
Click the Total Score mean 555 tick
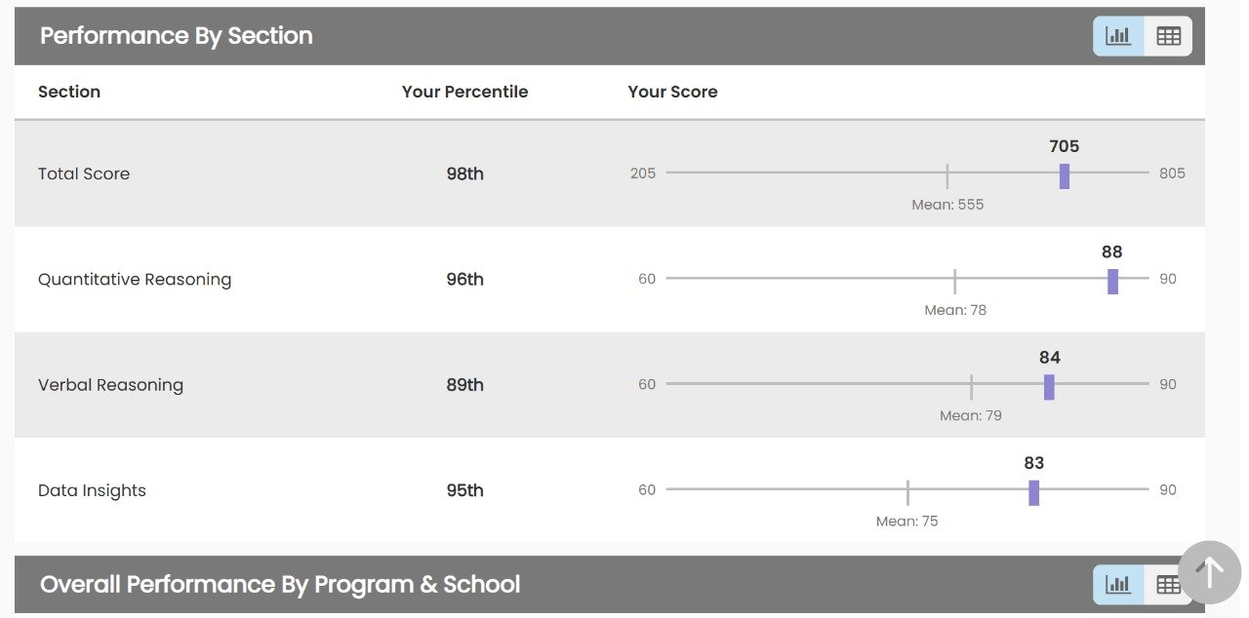[x=947, y=175]
